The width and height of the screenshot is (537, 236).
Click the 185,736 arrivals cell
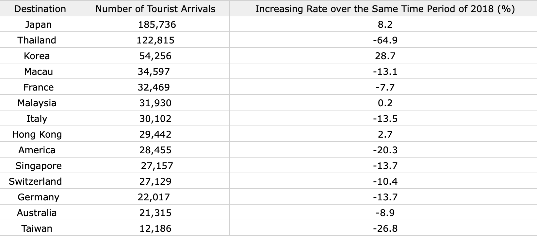click(155, 24)
